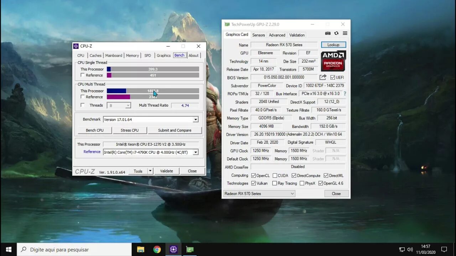Click the AMD Radeon Graphics logo
The height and width of the screenshot is (256, 456).
333,61
